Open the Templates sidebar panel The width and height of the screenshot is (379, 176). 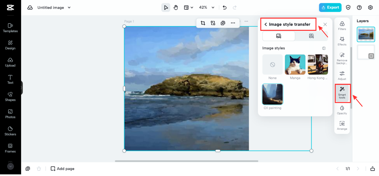pos(10,28)
